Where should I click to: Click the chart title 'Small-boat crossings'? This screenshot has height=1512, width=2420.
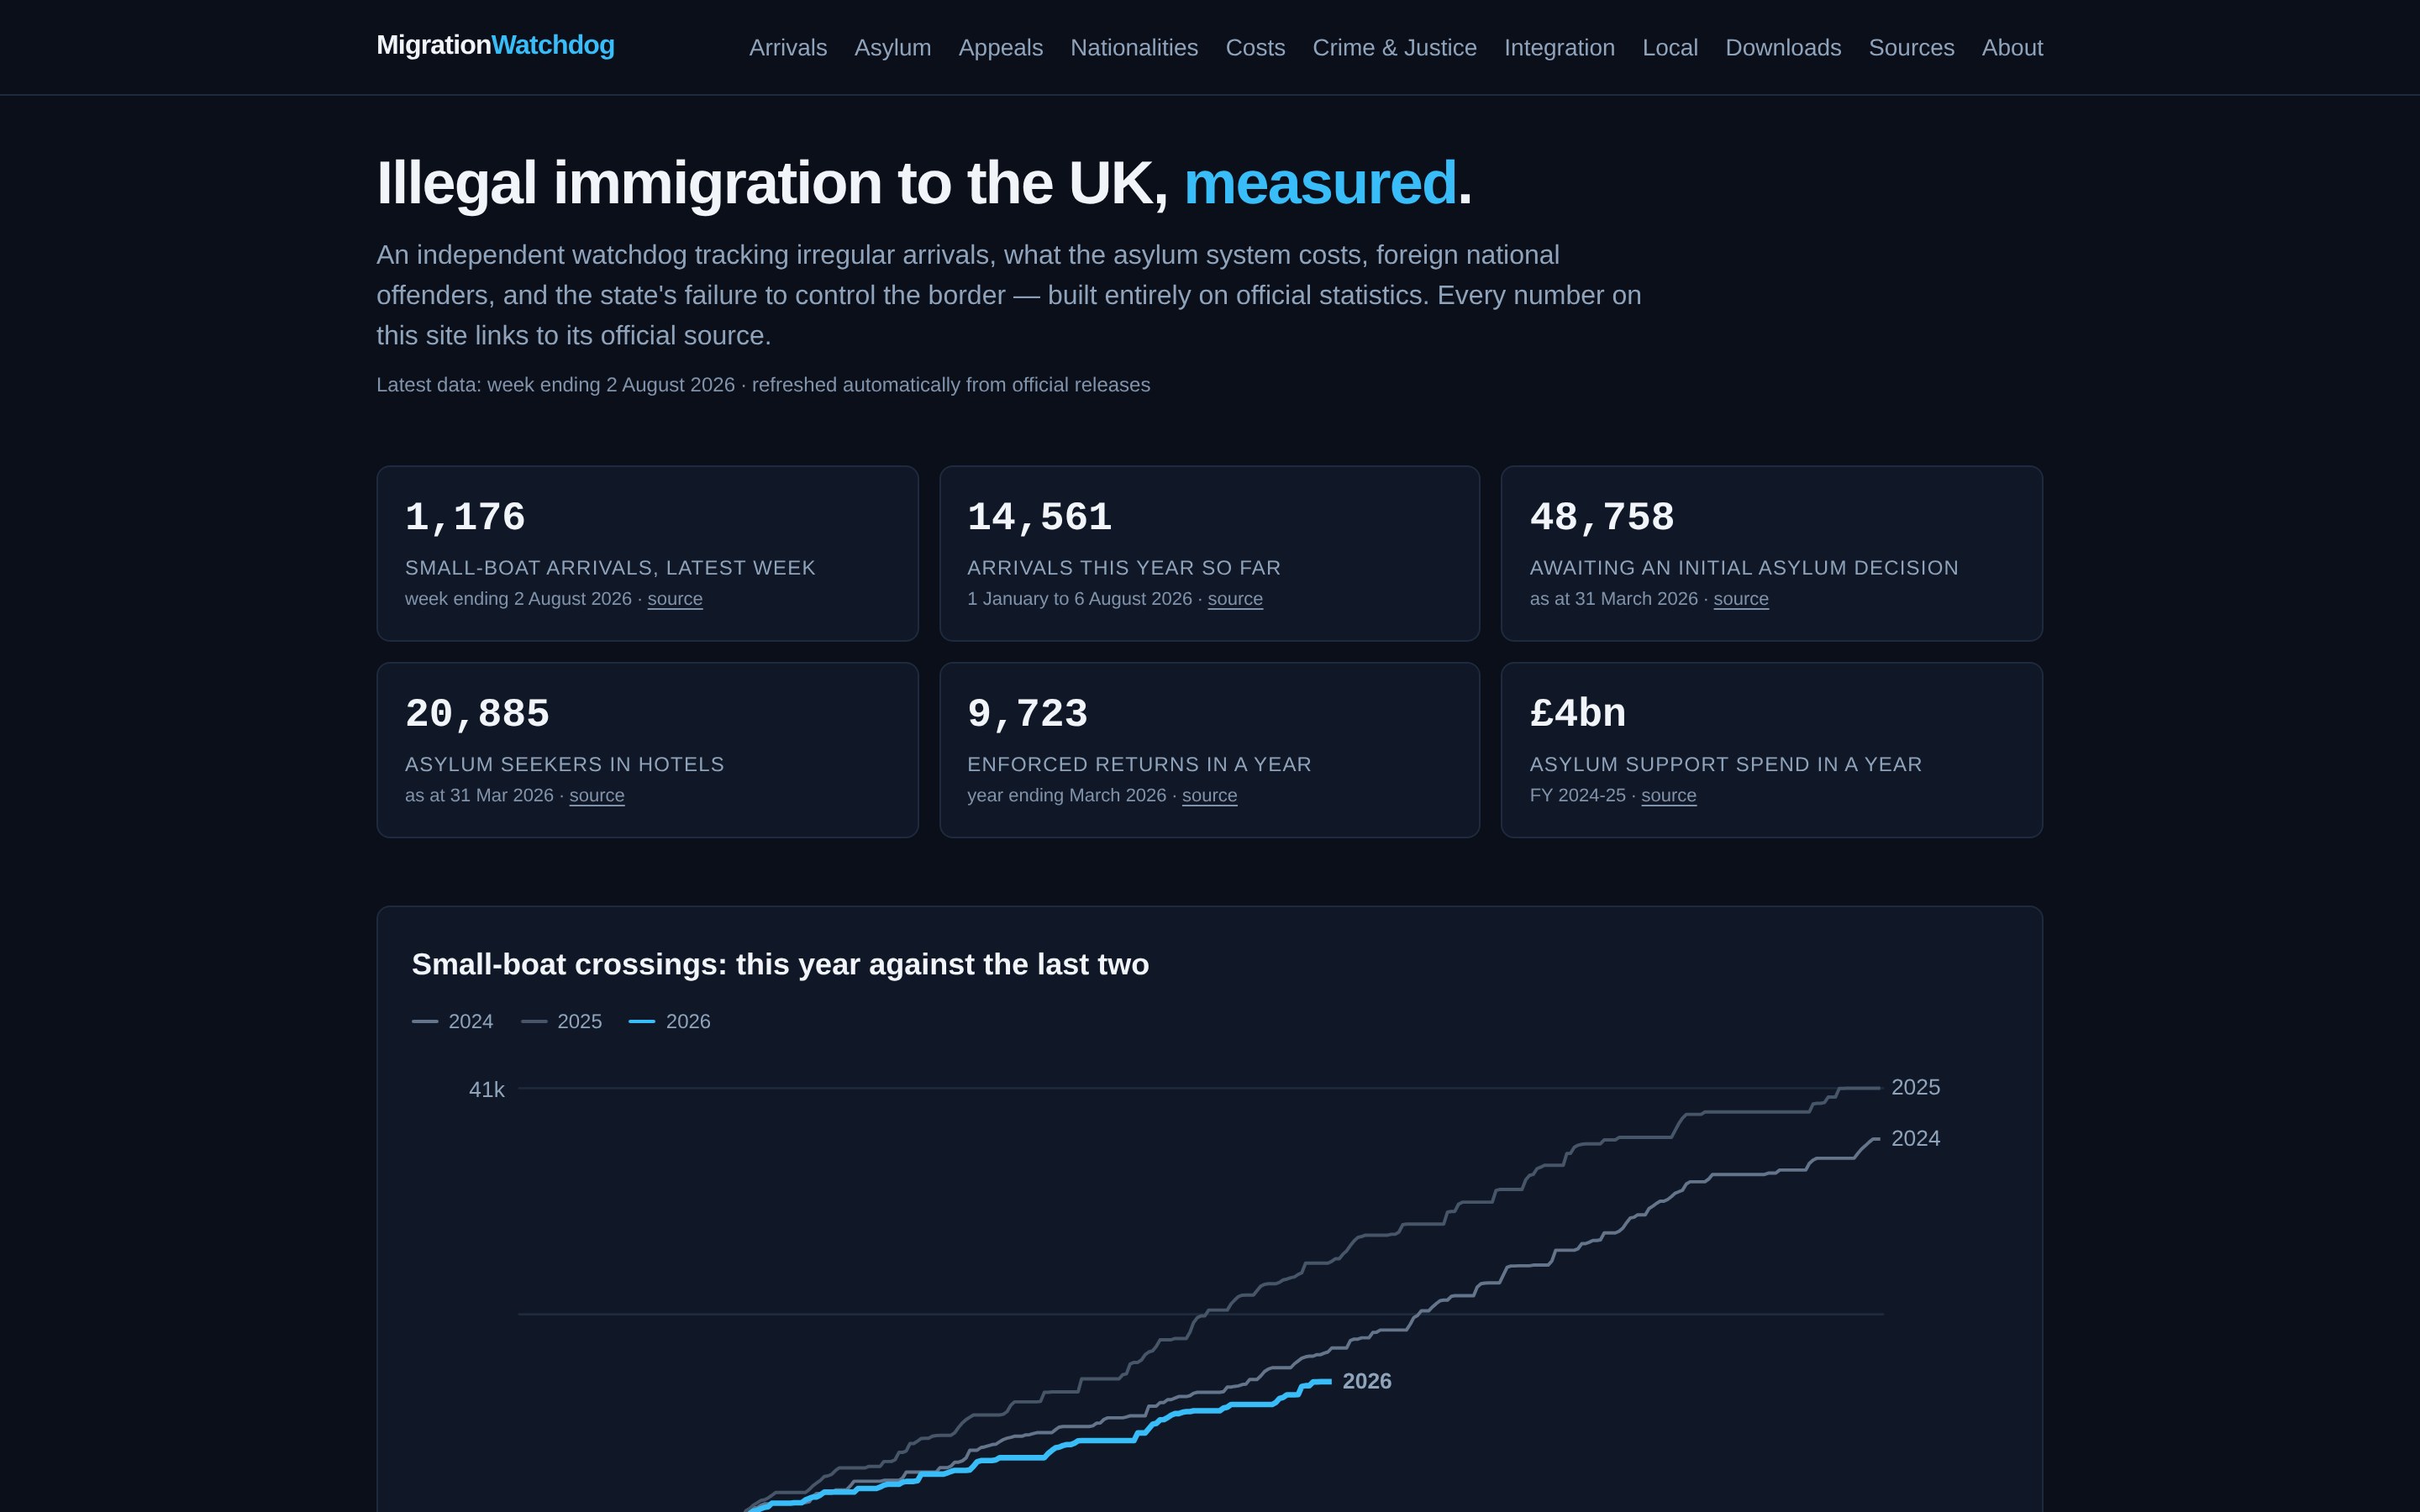tap(780, 964)
